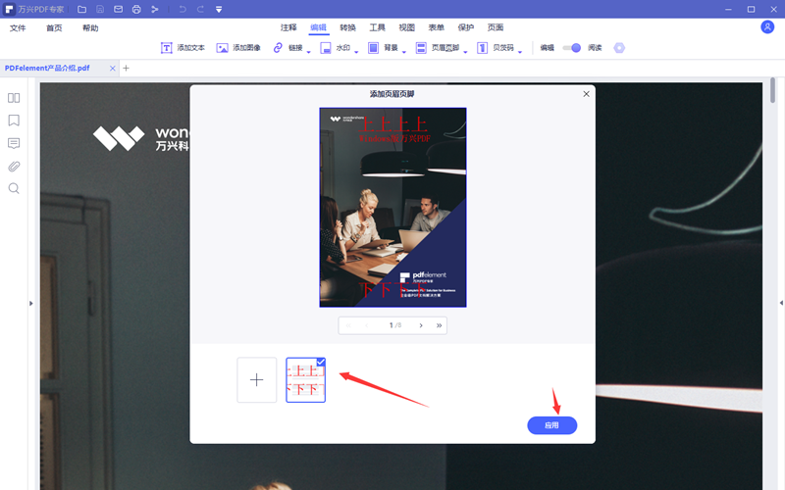Open the attachments paperclip panel

[x=14, y=166]
